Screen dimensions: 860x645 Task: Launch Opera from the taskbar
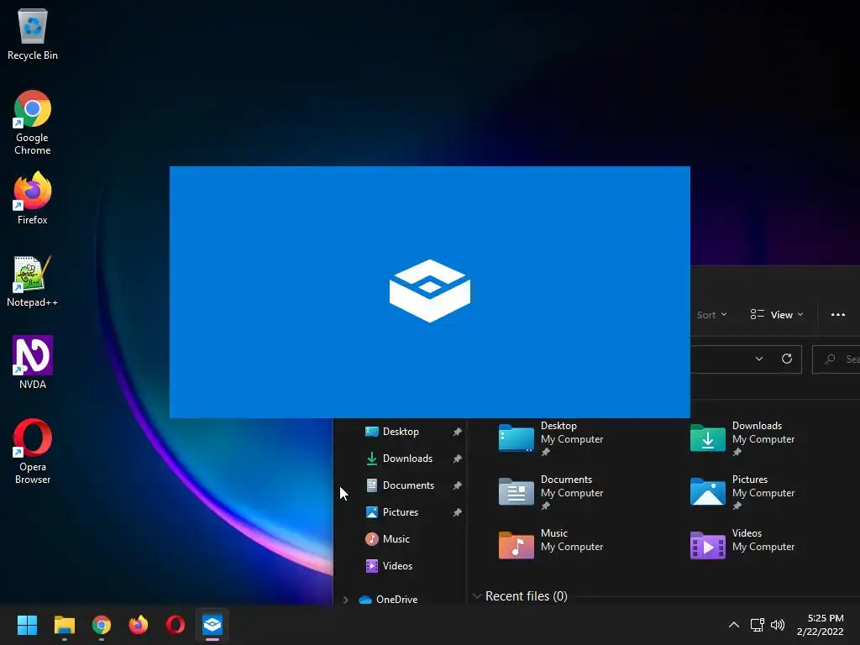[176, 625]
